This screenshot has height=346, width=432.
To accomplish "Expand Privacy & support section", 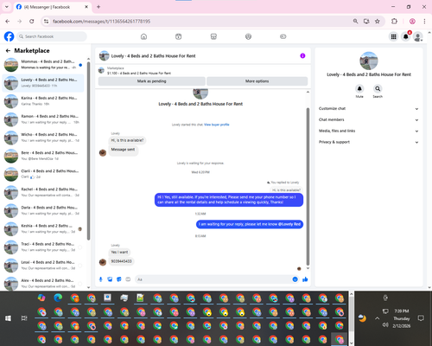I will [368, 142].
